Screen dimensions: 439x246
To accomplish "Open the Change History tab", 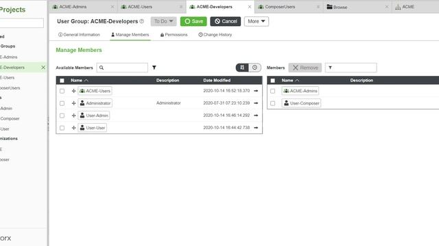I will coord(215,35).
